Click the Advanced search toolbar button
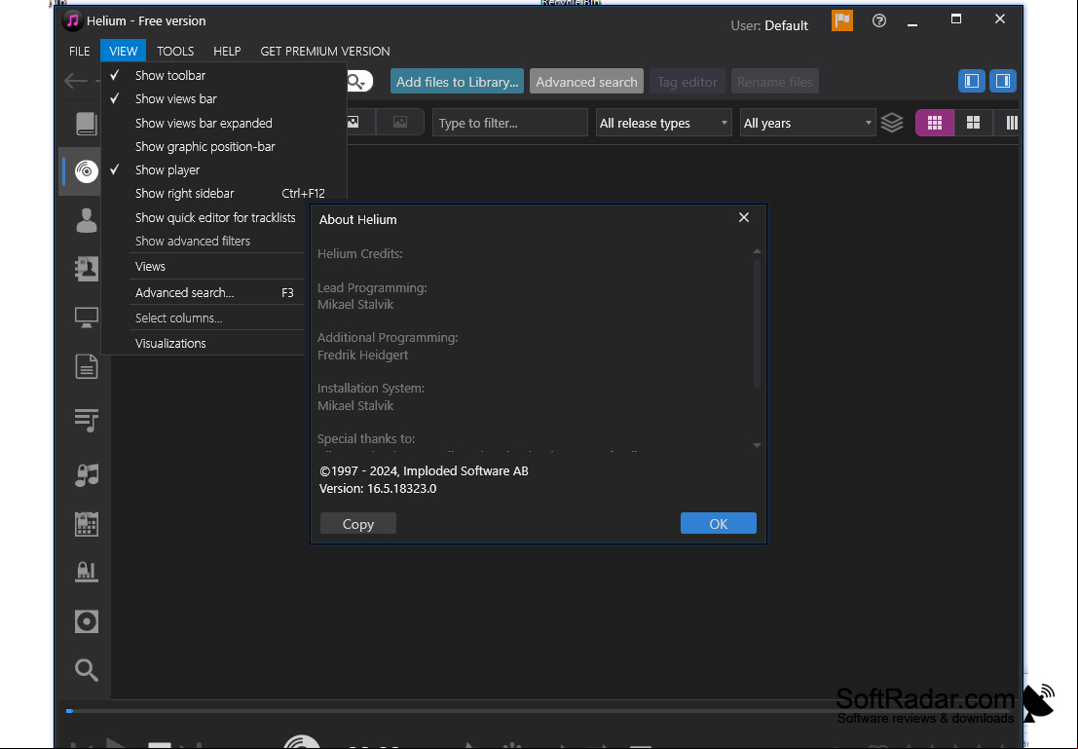The width and height of the screenshot is (1078, 749). click(586, 81)
